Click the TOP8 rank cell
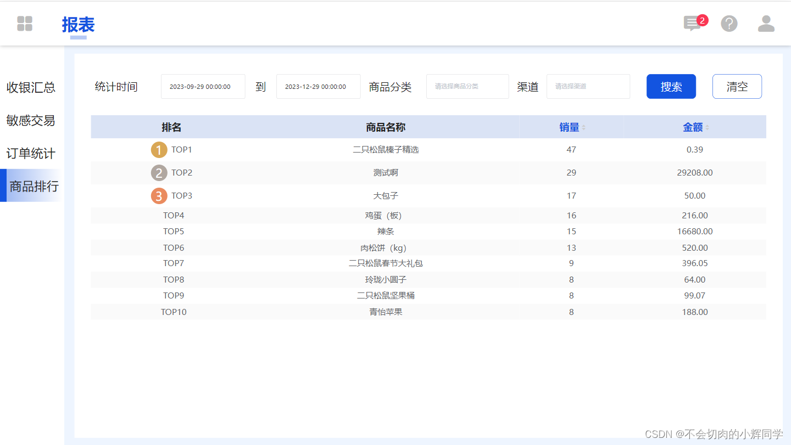The height and width of the screenshot is (445, 791). coord(174,280)
